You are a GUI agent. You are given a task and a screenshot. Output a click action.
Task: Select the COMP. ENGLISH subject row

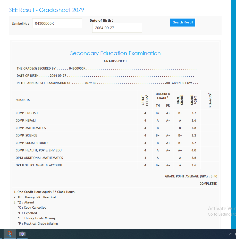(x=27, y=113)
